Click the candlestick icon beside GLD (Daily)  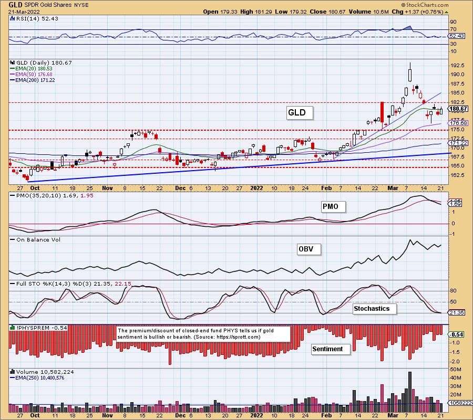[x=13, y=62]
